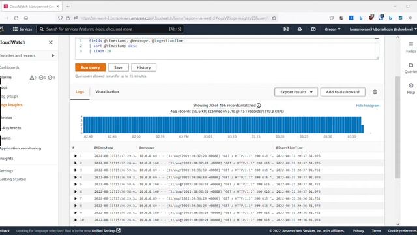Expand log result row 10
Screen dimensions: 417x235
click(x=76, y=220)
